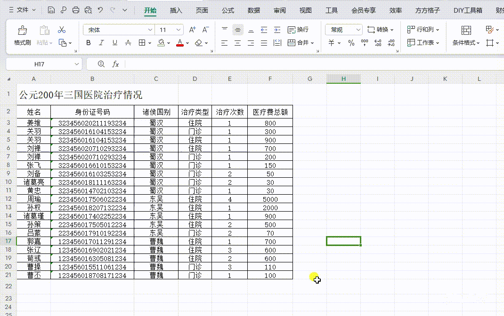The height and width of the screenshot is (316, 504).
Task: Open the DIY工具箱 tab
Action: [x=468, y=10]
